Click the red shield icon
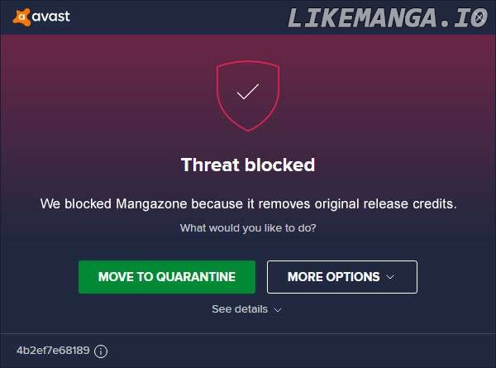This screenshot has width=496, height=368. (x=247, y=96)
